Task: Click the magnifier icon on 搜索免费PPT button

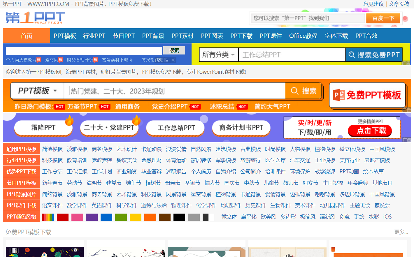Action: 351,55
